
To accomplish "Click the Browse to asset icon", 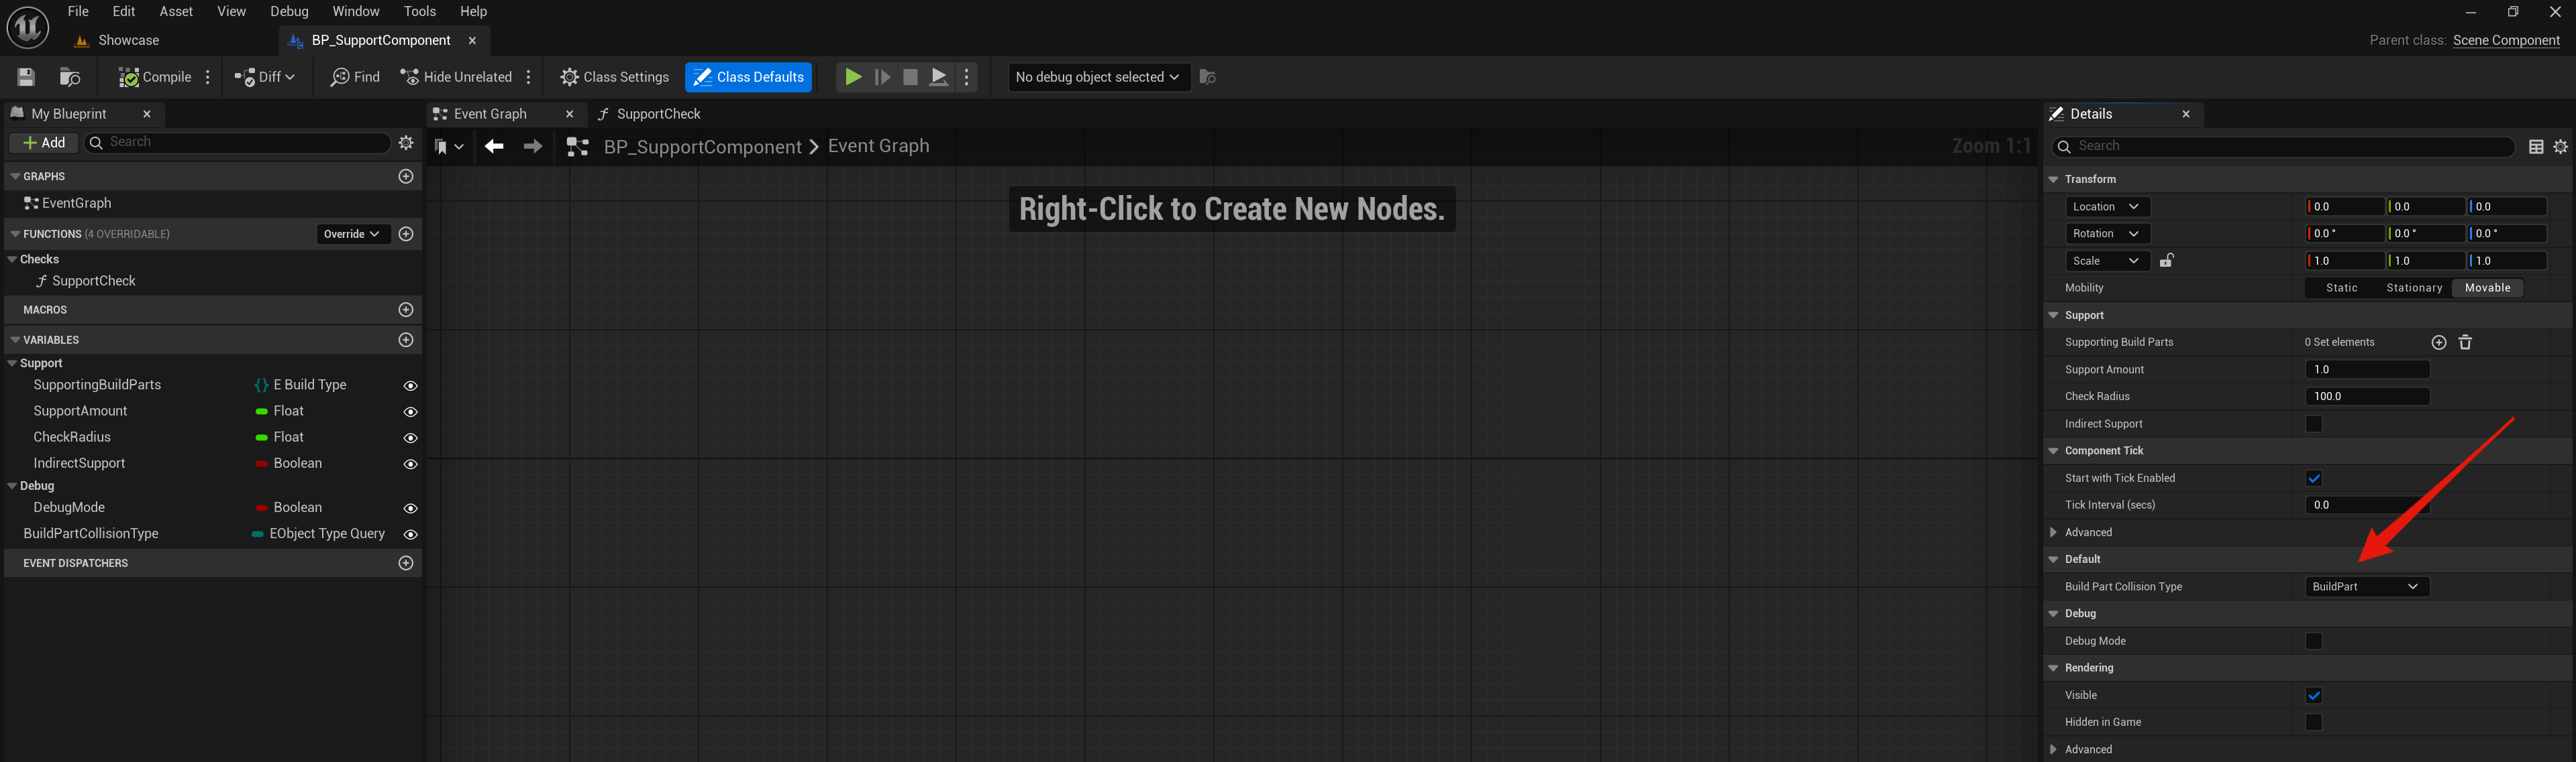I will pyautogui.click(x=70, y=77).
